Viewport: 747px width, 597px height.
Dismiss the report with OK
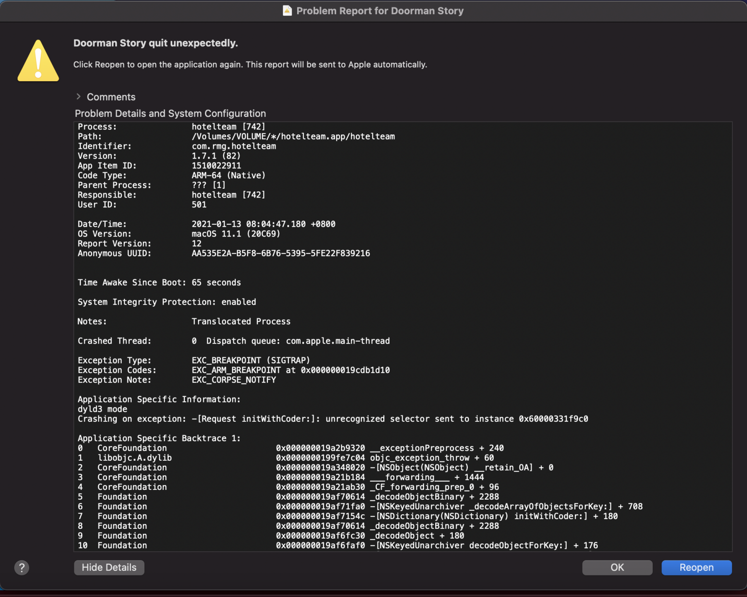click(x=617, y=567)
